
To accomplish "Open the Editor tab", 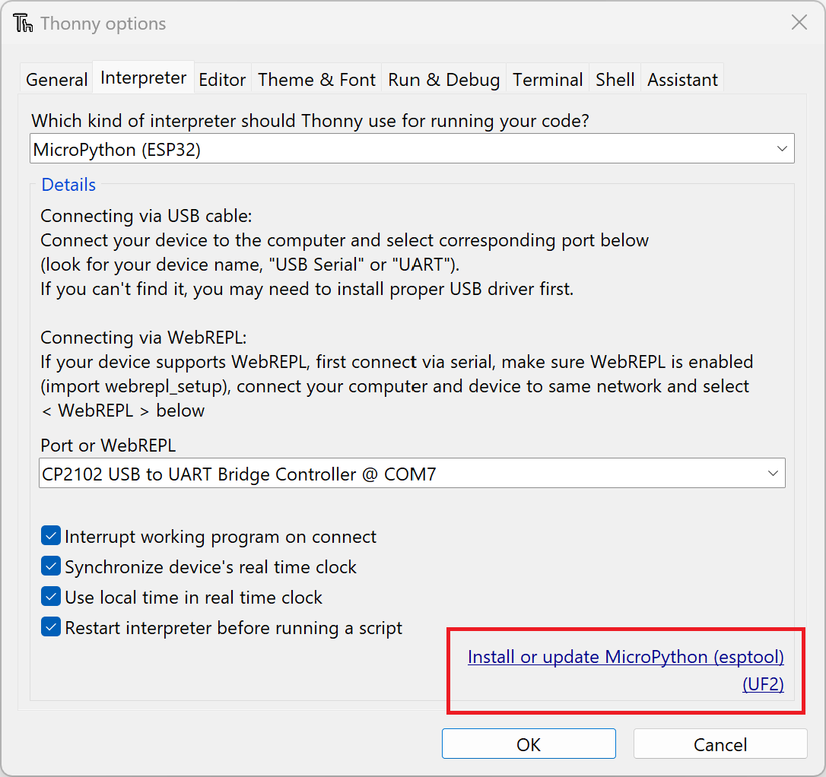I will click(x=222, y=80).
